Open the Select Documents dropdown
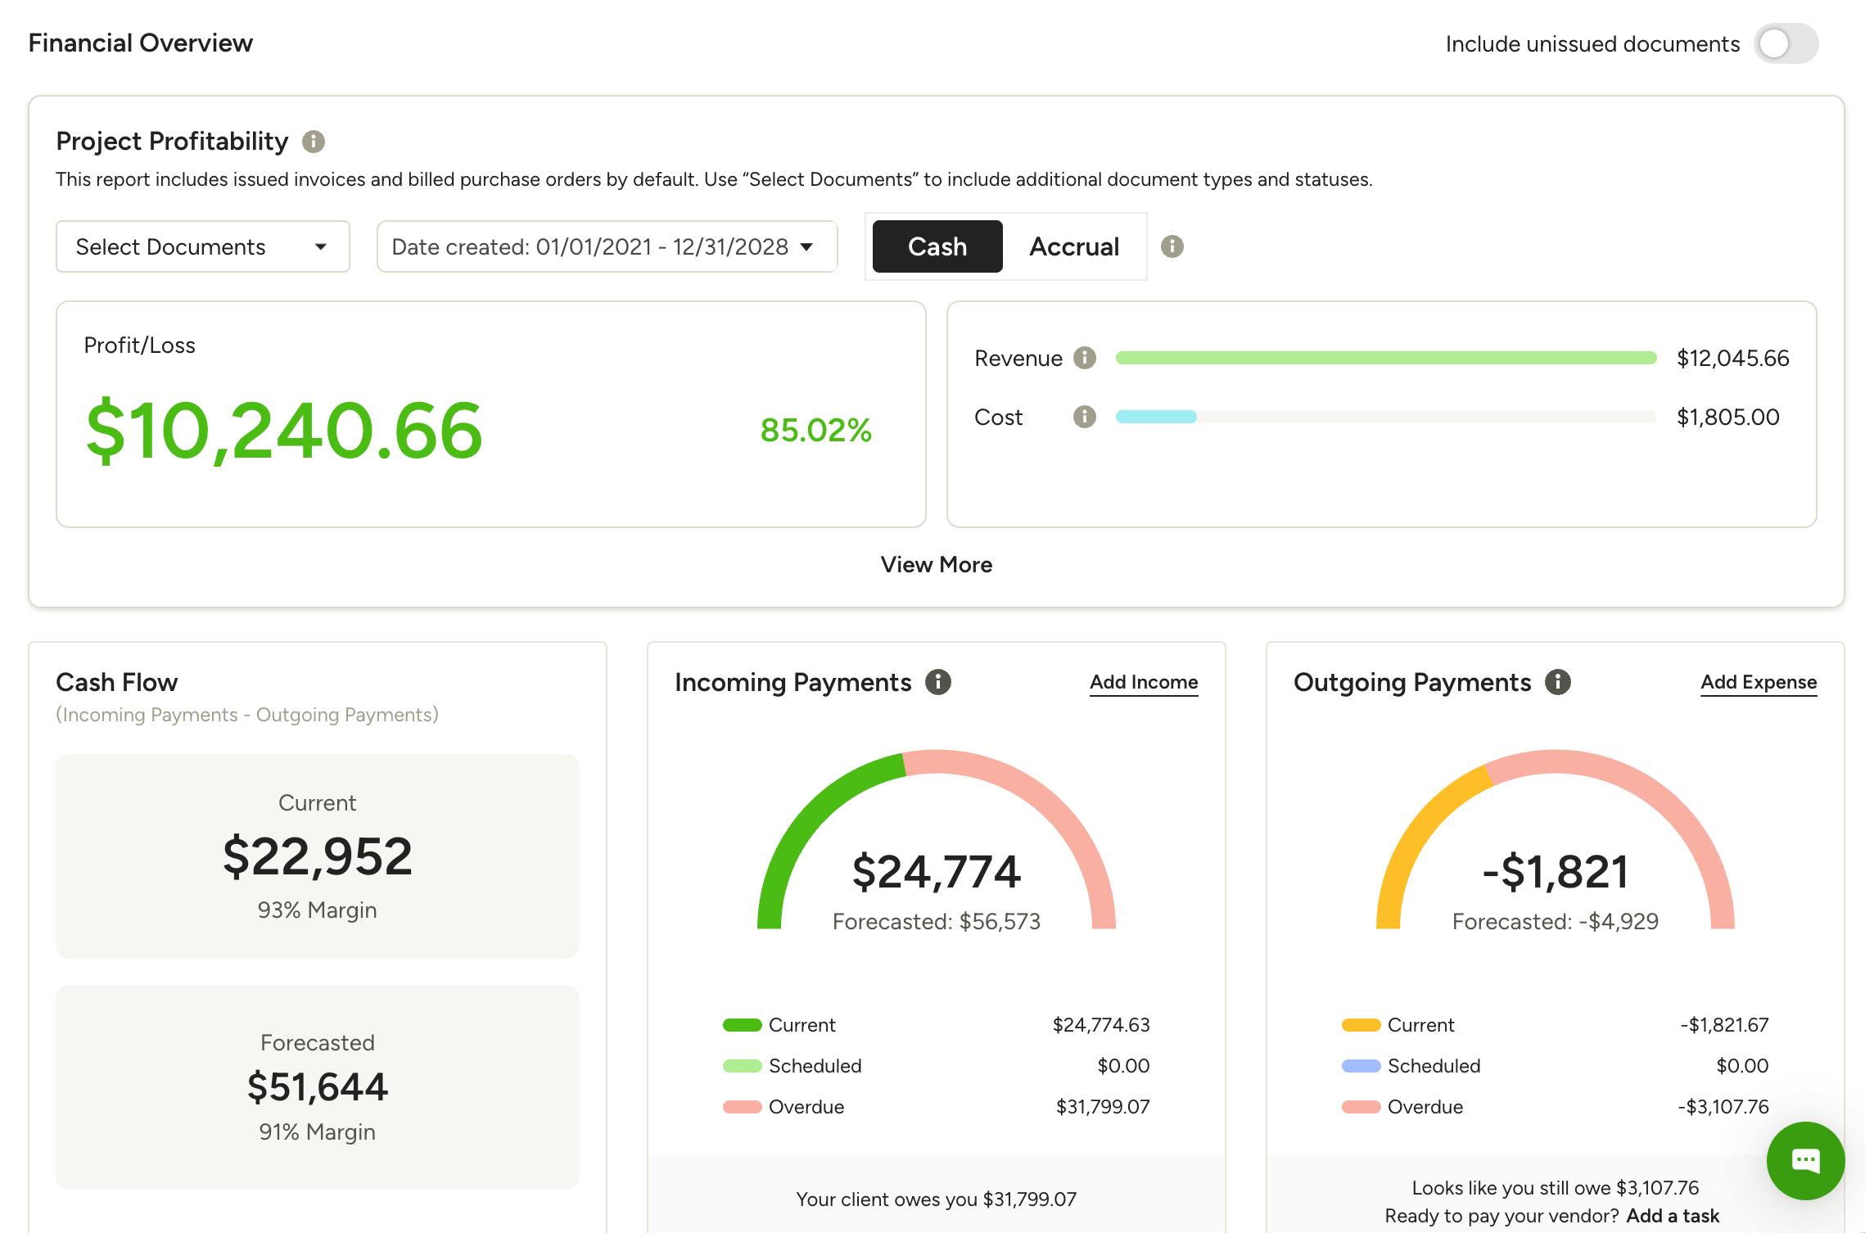This screenshot has width=1865, height=1233. point(203,246)
